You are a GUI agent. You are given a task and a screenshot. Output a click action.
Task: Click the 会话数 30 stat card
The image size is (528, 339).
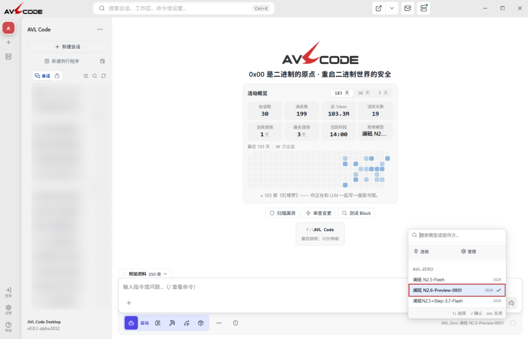(264, 111)
